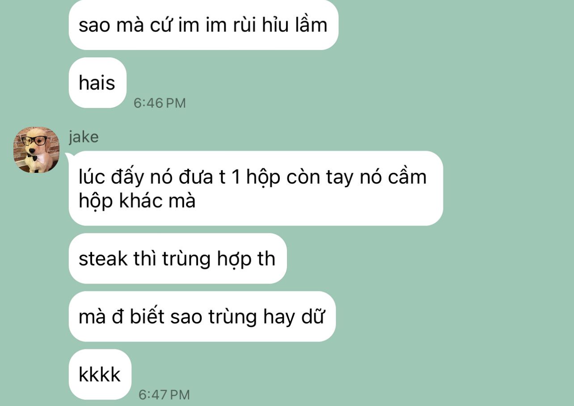Select the message bubble 'sao mà cứ im im rùi hỉu lầm'
The height and width of the screenshot is (406, 574).
[203, 25]
